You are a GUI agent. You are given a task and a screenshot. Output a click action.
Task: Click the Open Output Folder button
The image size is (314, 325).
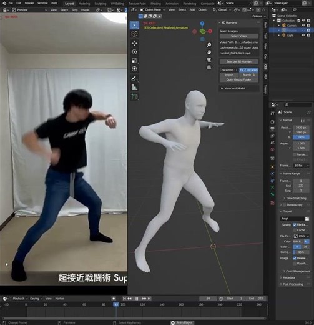(x=238, y=79)
